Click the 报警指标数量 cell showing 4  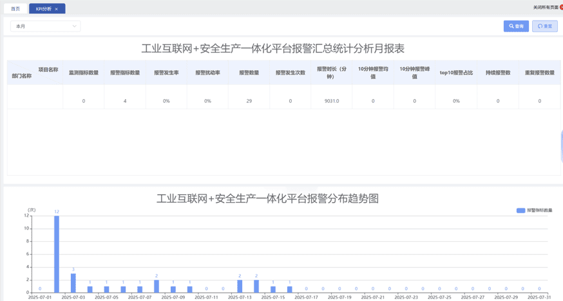point(125,101)
